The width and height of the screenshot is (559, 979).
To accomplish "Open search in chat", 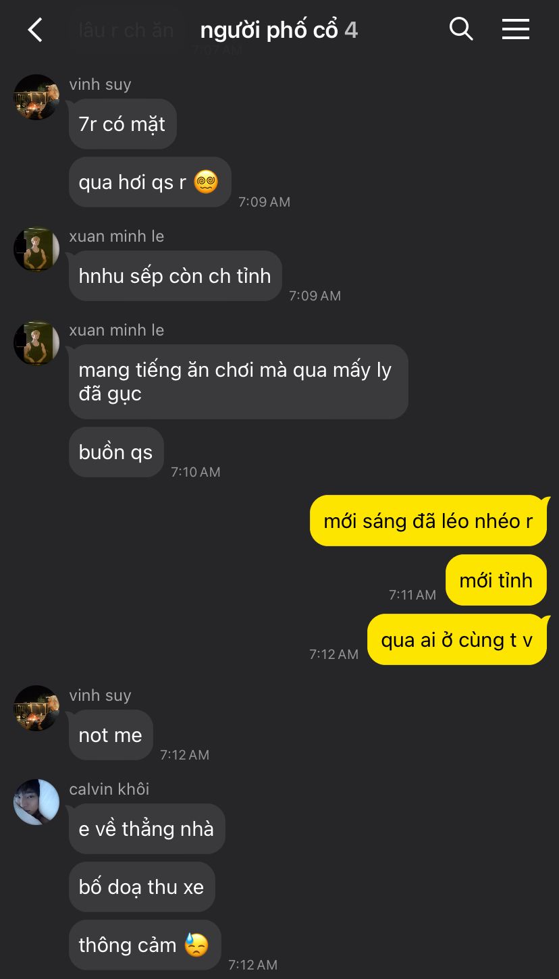I will point(461,29).
